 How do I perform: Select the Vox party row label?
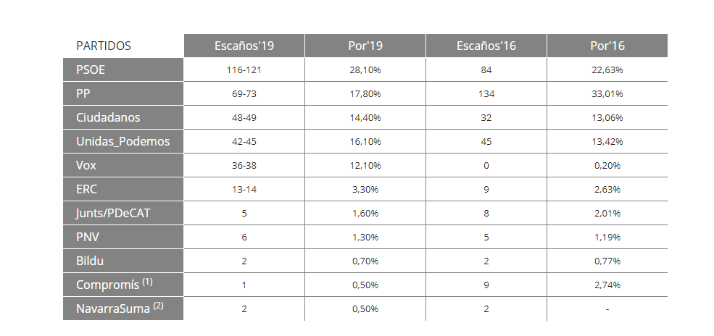point(86,165)
